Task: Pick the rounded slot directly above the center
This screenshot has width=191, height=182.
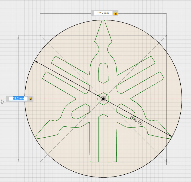Action: (x=103, y=73)
